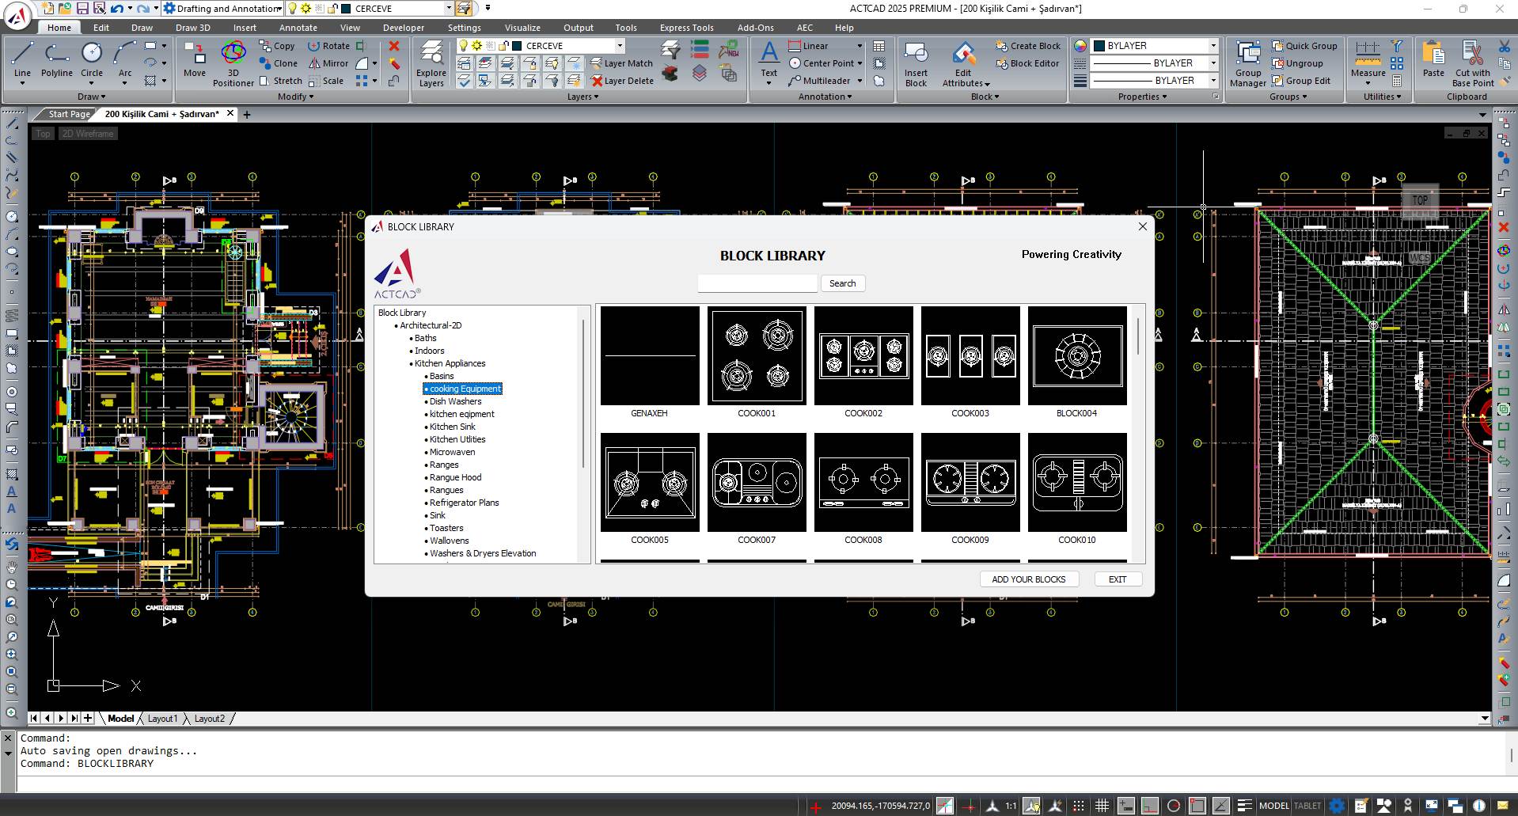
Task: Click Quick Group
Action: [1304, 46]
